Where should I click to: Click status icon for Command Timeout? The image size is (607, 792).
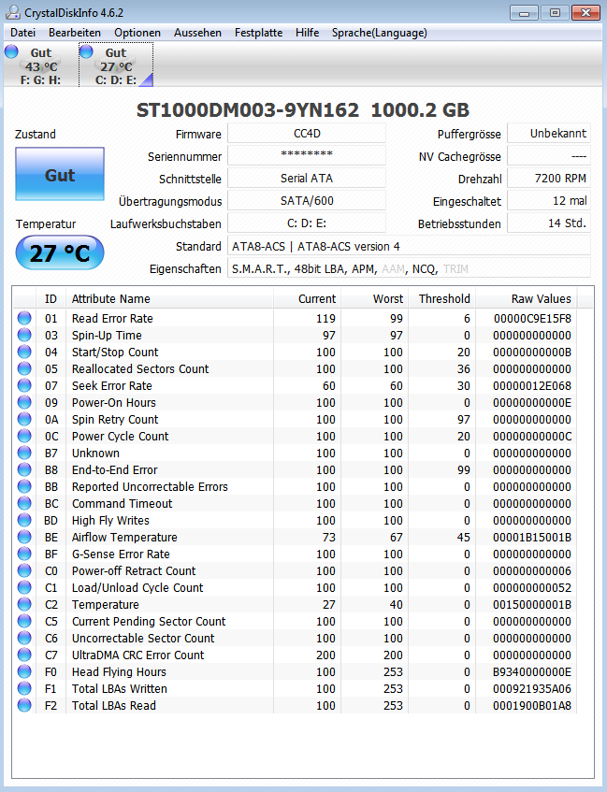24,504
